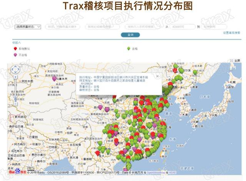The width and height of the screenshot is (246, 181).
Task: Select the red marker near 昆明 in Yunnan
Action: point(97,153)
